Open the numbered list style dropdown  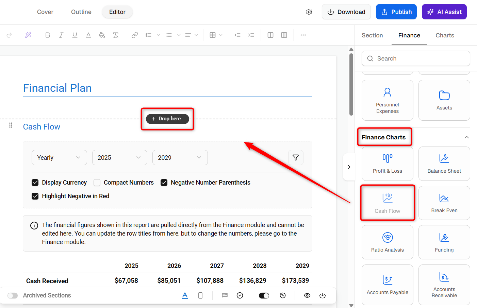click(x=158, y=35)
